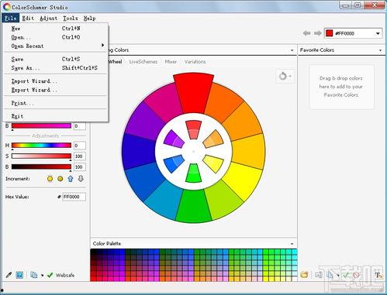Open the folder icon under Favorite Colors
The width and height of the screenshot is (387, 295).
[304, 275]
